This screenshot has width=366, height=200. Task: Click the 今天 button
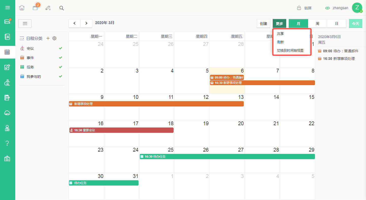[x=355, y=24]
